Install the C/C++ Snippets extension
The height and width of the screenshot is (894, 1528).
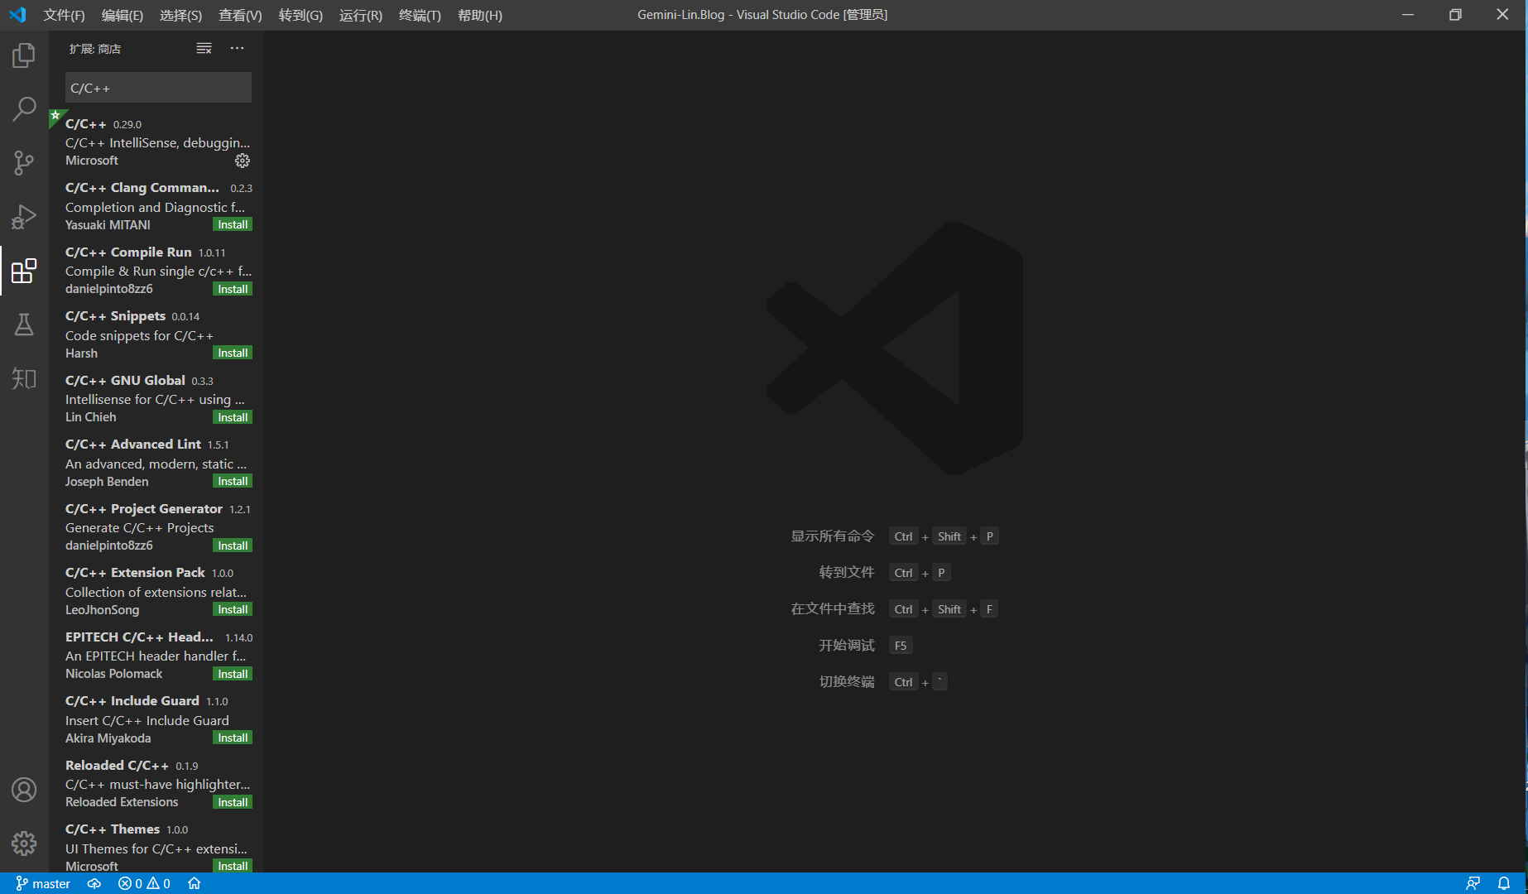click(233, 353)
